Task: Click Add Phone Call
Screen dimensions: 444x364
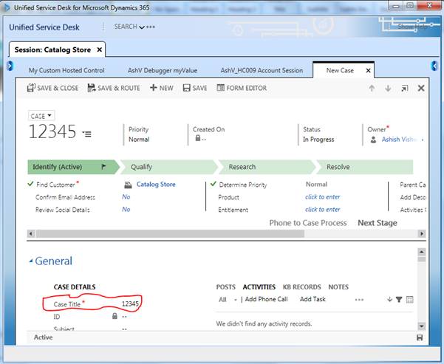Action: click(266, 299)
